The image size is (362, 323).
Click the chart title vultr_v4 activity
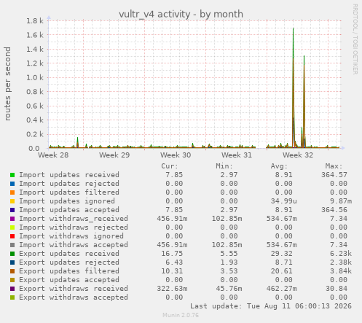pos(181,14)
